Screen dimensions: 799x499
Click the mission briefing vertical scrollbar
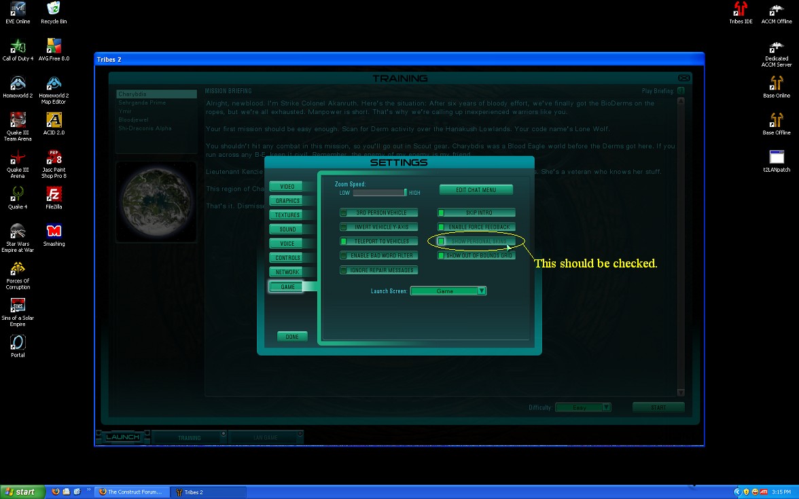tap(681, 246)
